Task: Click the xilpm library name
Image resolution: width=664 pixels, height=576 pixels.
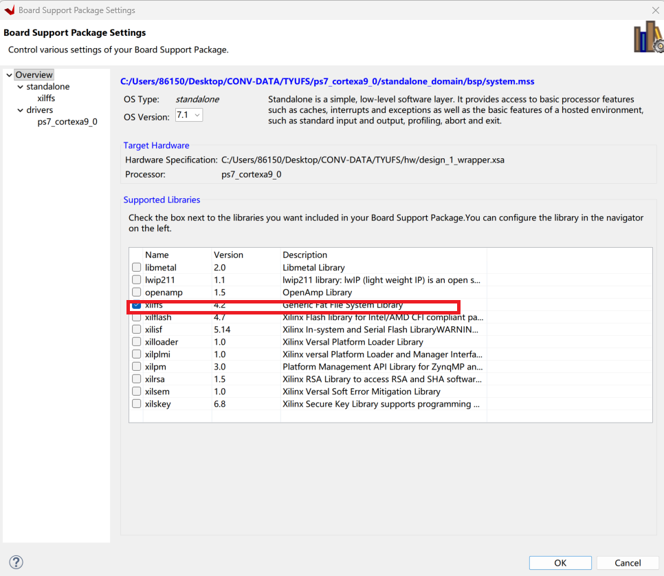Action: click(x=155, y=367)
